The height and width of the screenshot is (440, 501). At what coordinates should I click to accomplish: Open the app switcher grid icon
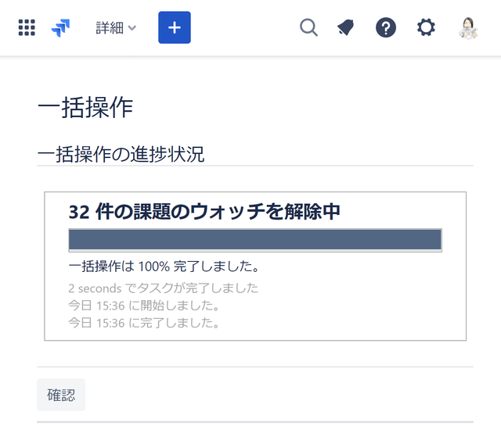(27, 27)
